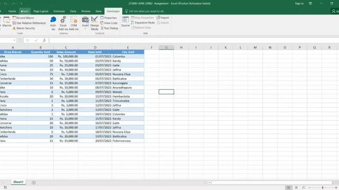Switch to the Insert tab
Image resolution: width=339 pixels, height=190 pixels.
25,11
